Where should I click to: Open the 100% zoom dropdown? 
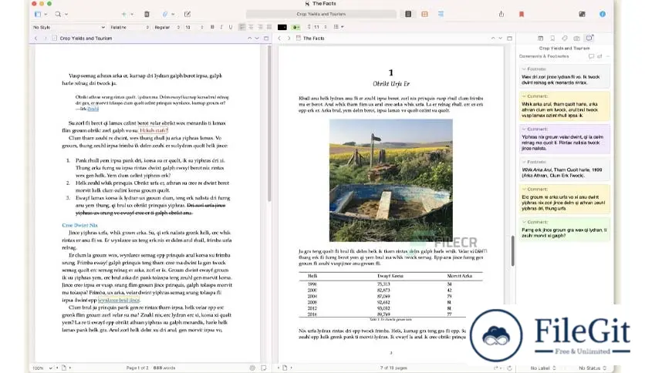point(42,368)
